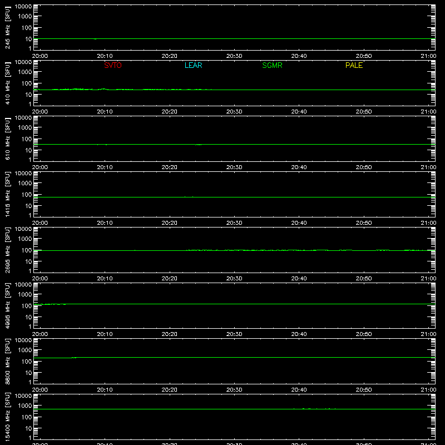Select the 245 MHz [SFU] axis title
This screenshot has width=445, height=445.
point(8,27)
